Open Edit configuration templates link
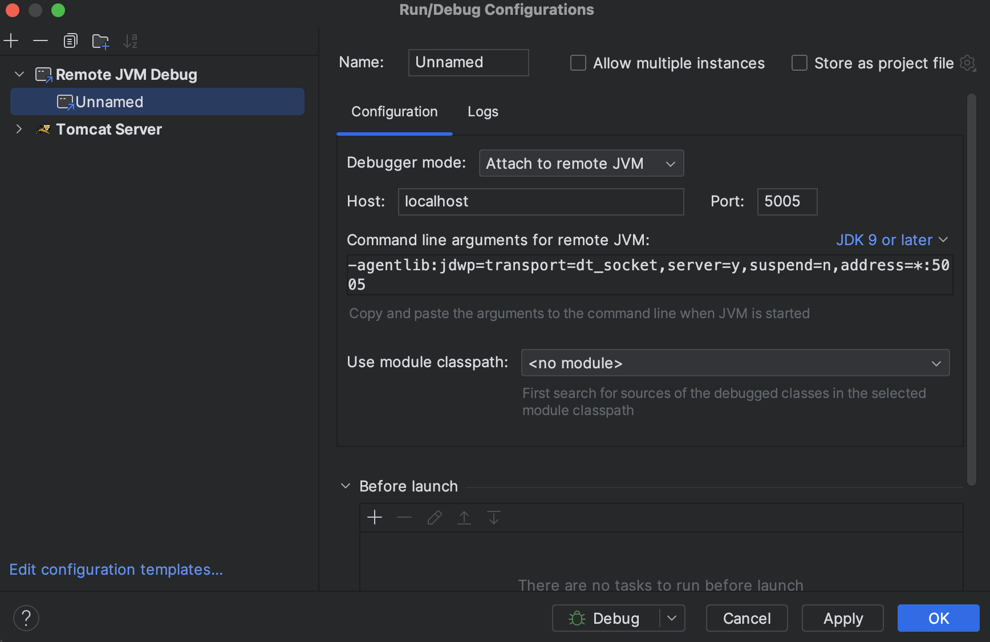The height and width of the screenshot is (642, 990). click(x=116, y=570)
